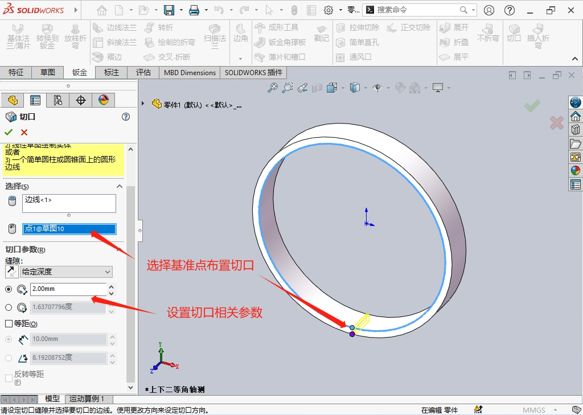This screenshot has height=415, width=583.
Task: Click the reverse direction arrow beside 缝隙
Action: pyautogui.click(x=11, y=272)
